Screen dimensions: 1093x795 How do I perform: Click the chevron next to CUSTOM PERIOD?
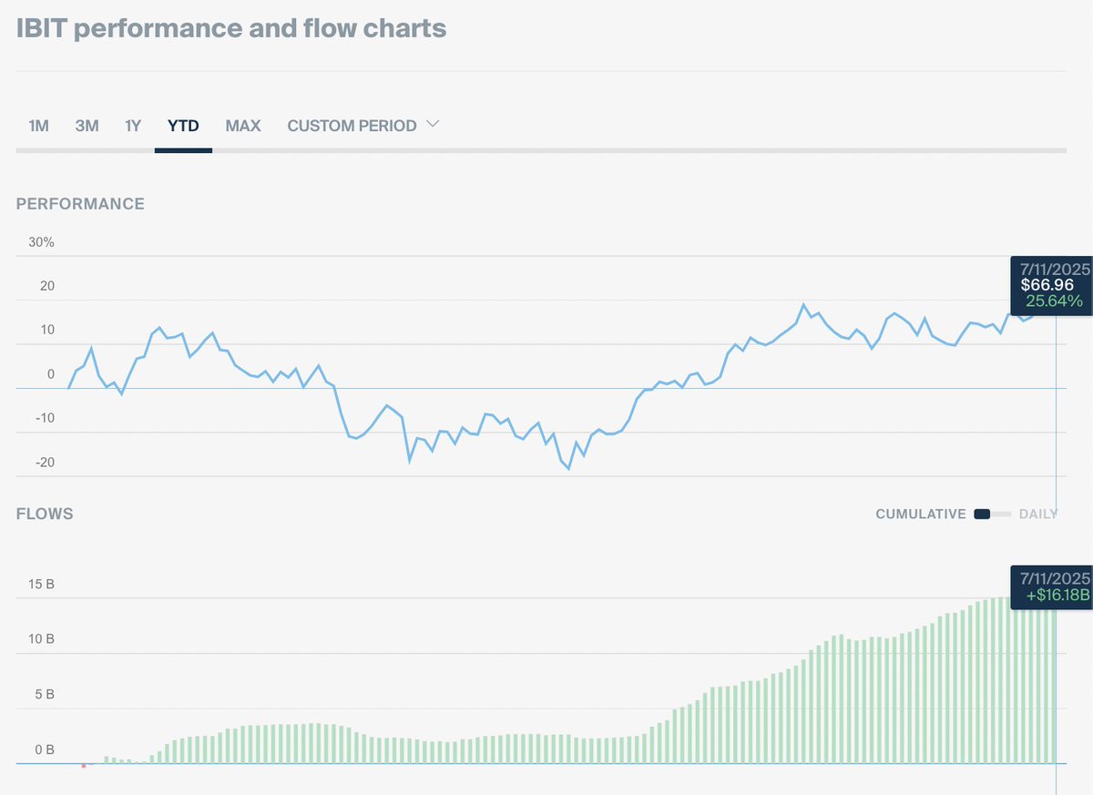[433, 124]
